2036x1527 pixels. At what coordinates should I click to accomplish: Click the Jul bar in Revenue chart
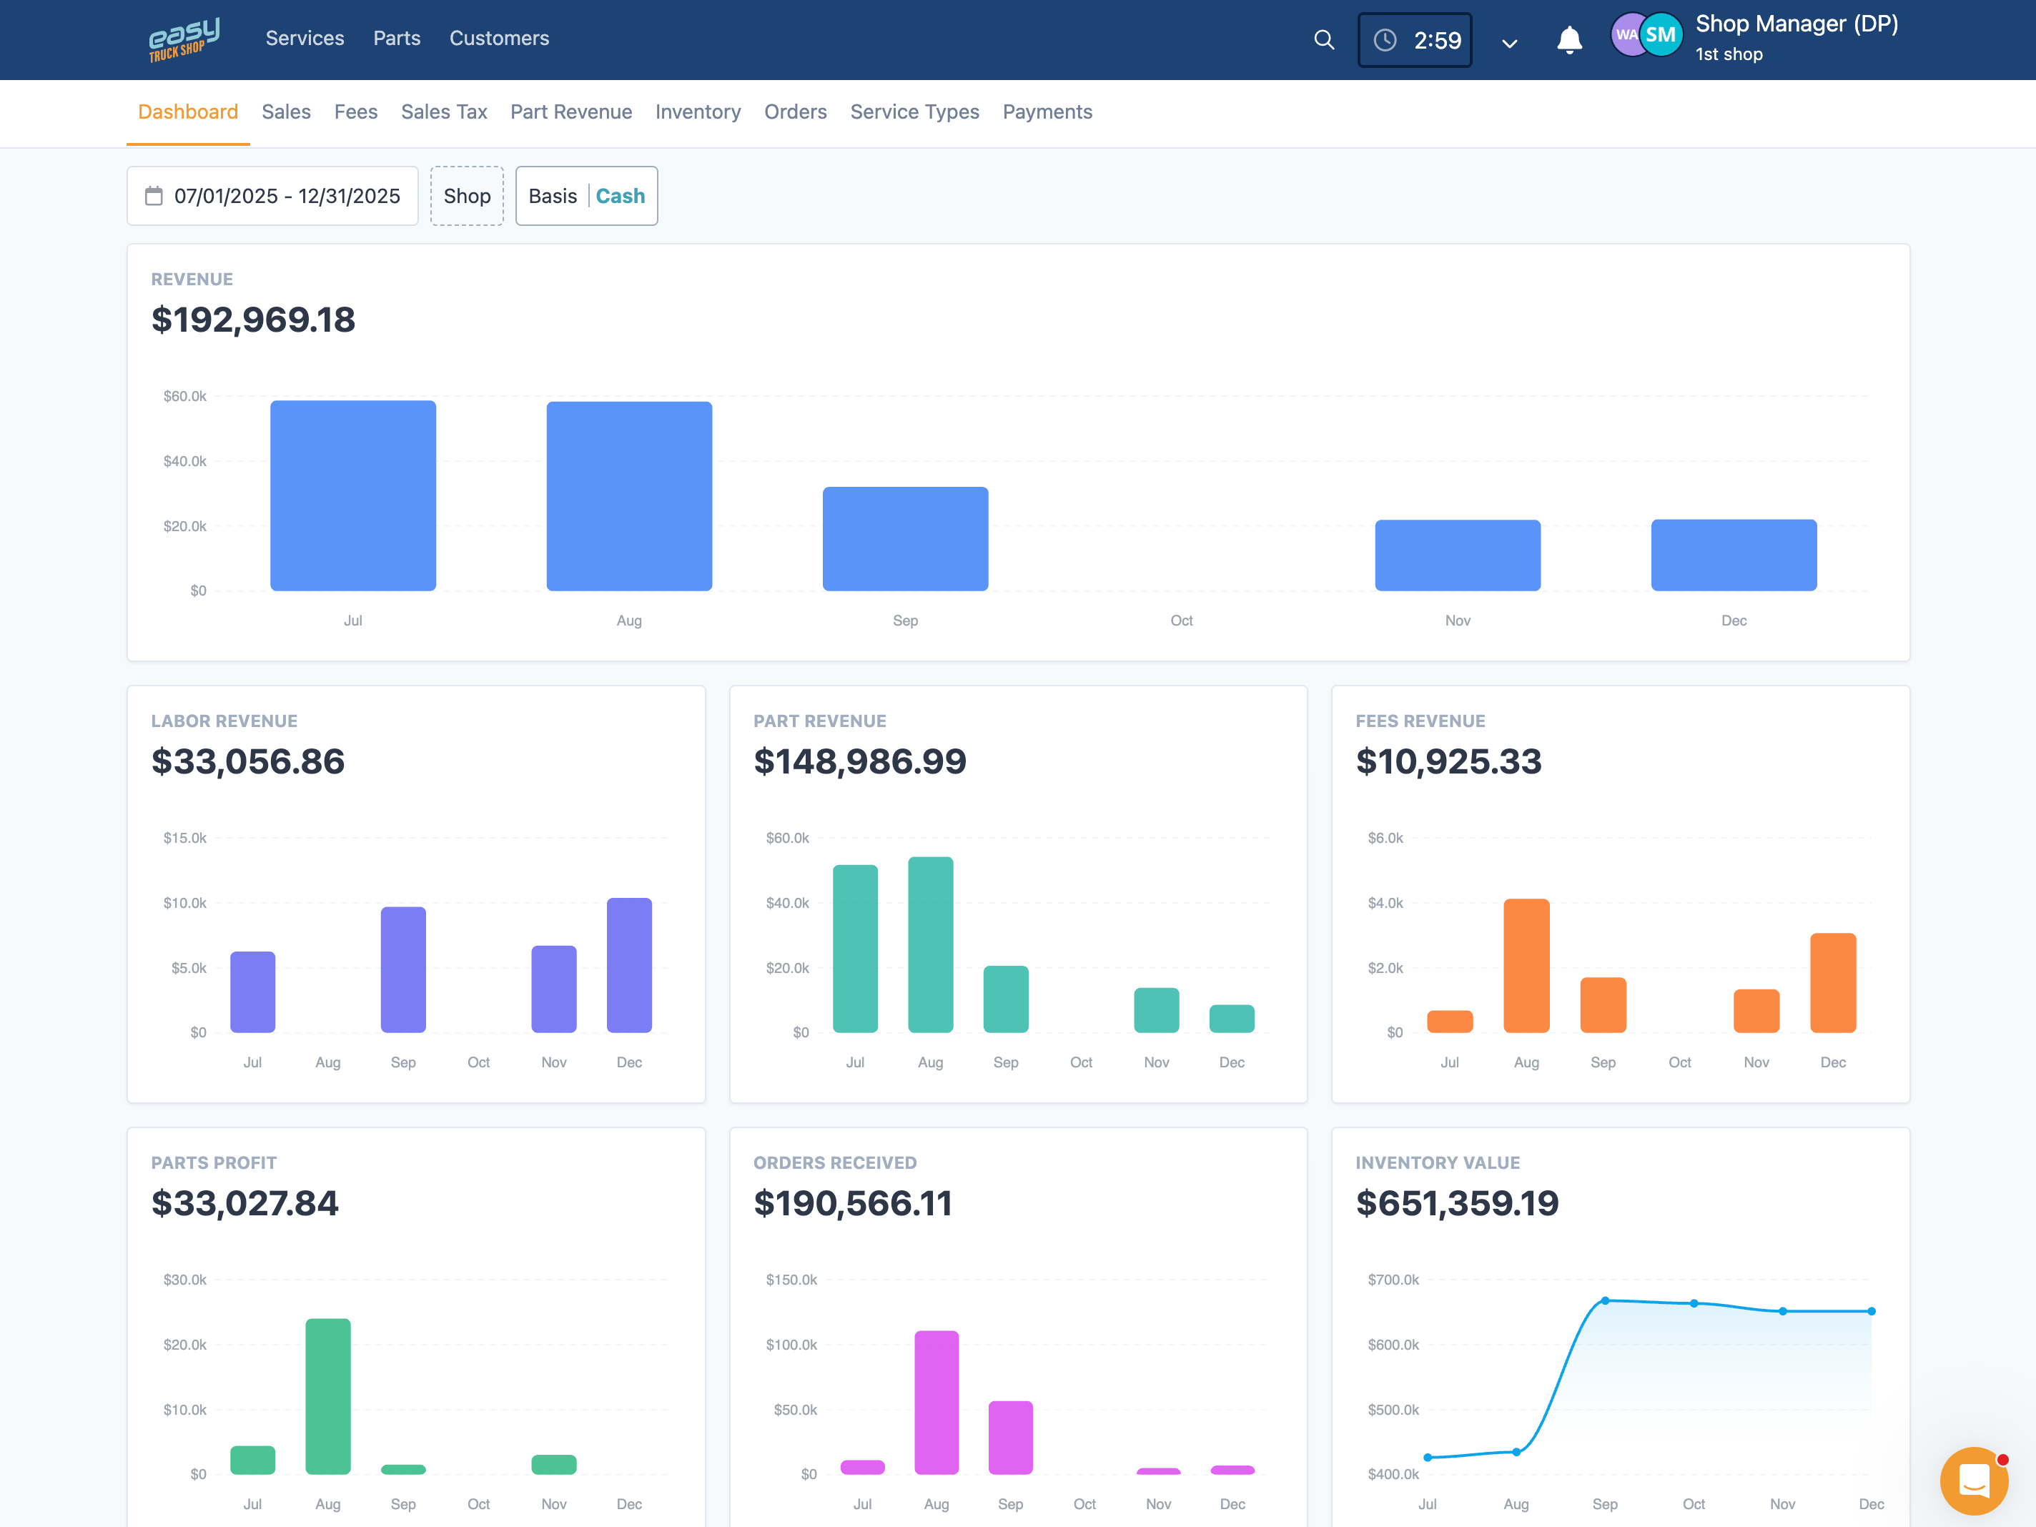click(x=352, y=495)
